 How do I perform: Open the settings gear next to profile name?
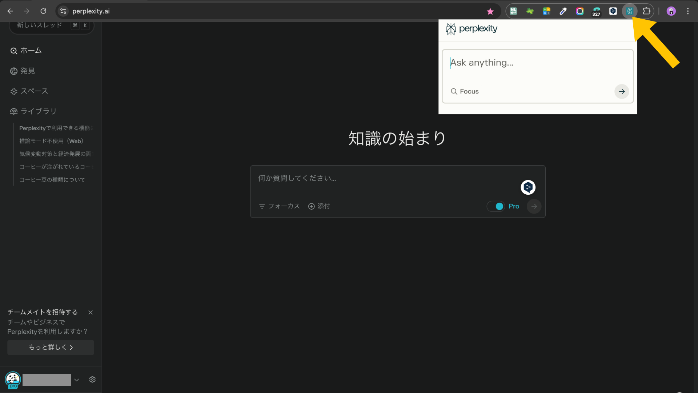pyautogui.click(x=92, y=379)
